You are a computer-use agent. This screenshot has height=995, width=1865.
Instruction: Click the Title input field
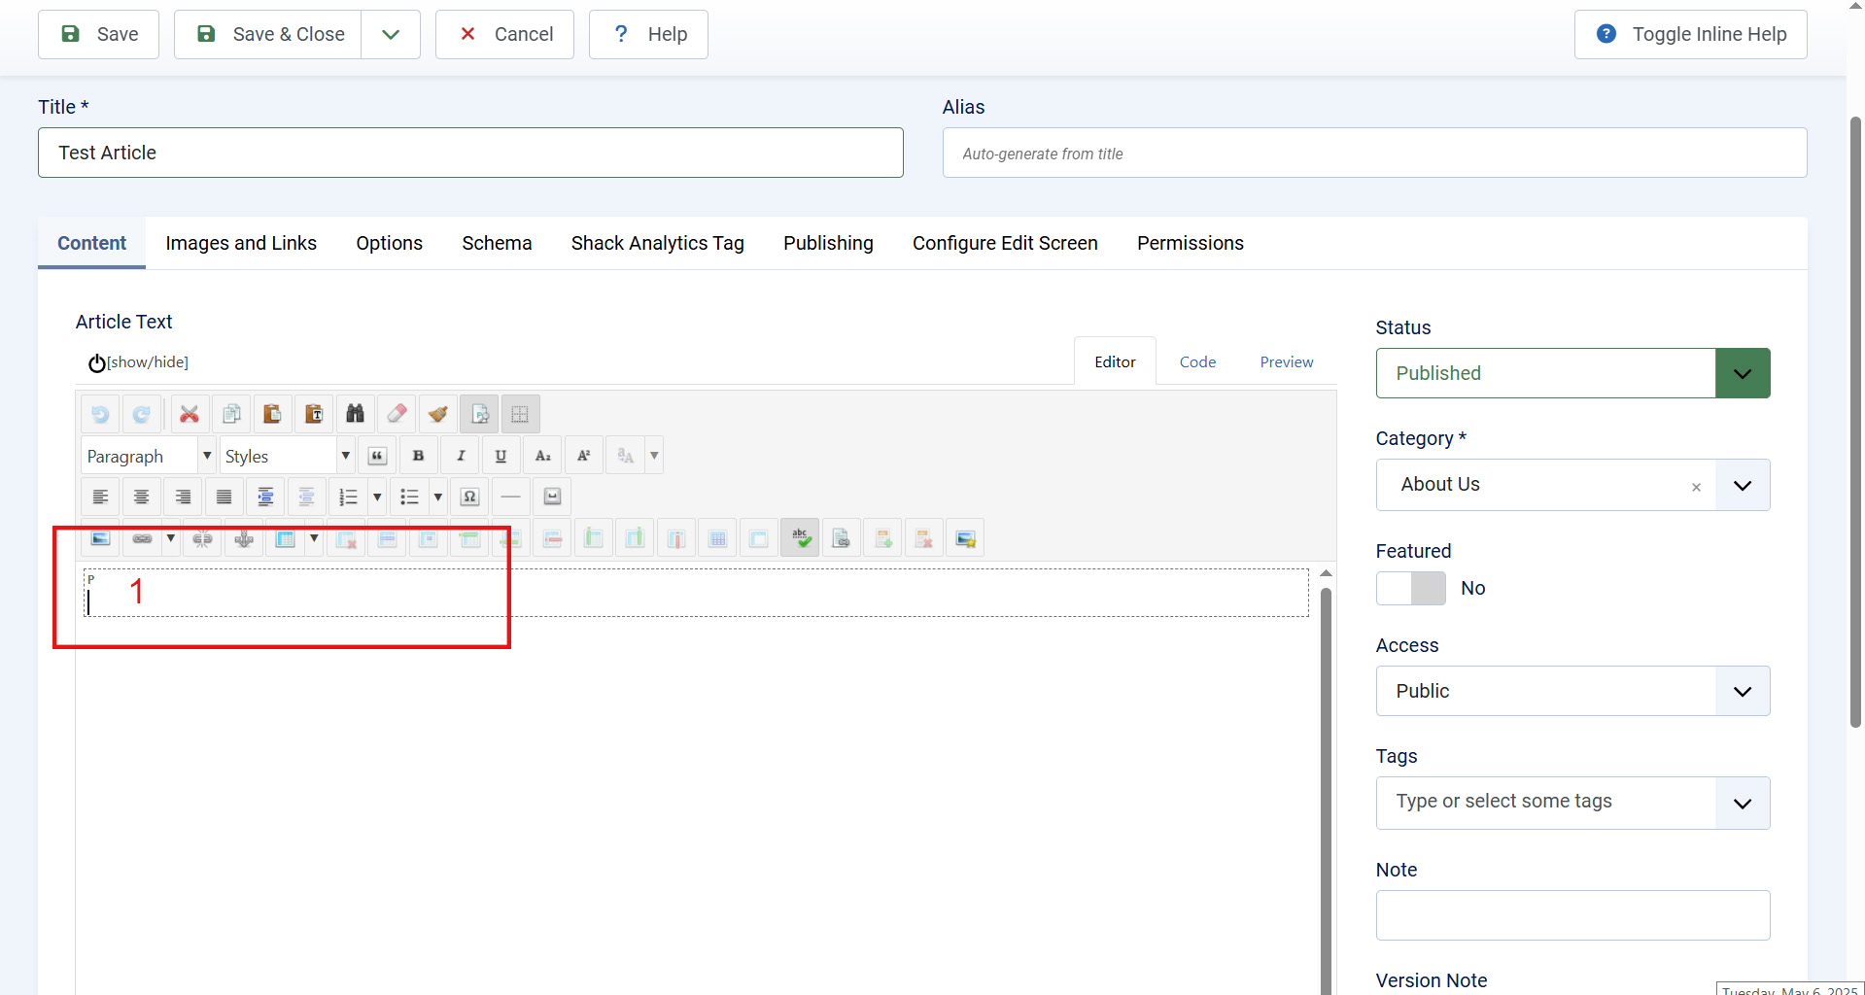pyautogui.click(x=470, y=153)
